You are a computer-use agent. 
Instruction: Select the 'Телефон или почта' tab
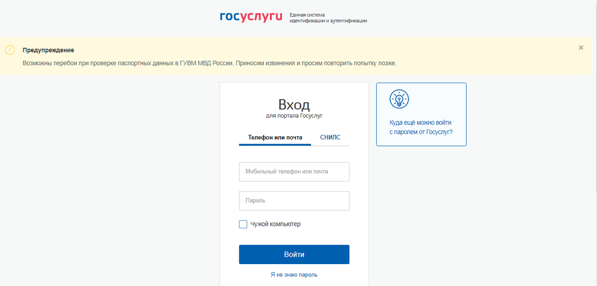(275, 137)
